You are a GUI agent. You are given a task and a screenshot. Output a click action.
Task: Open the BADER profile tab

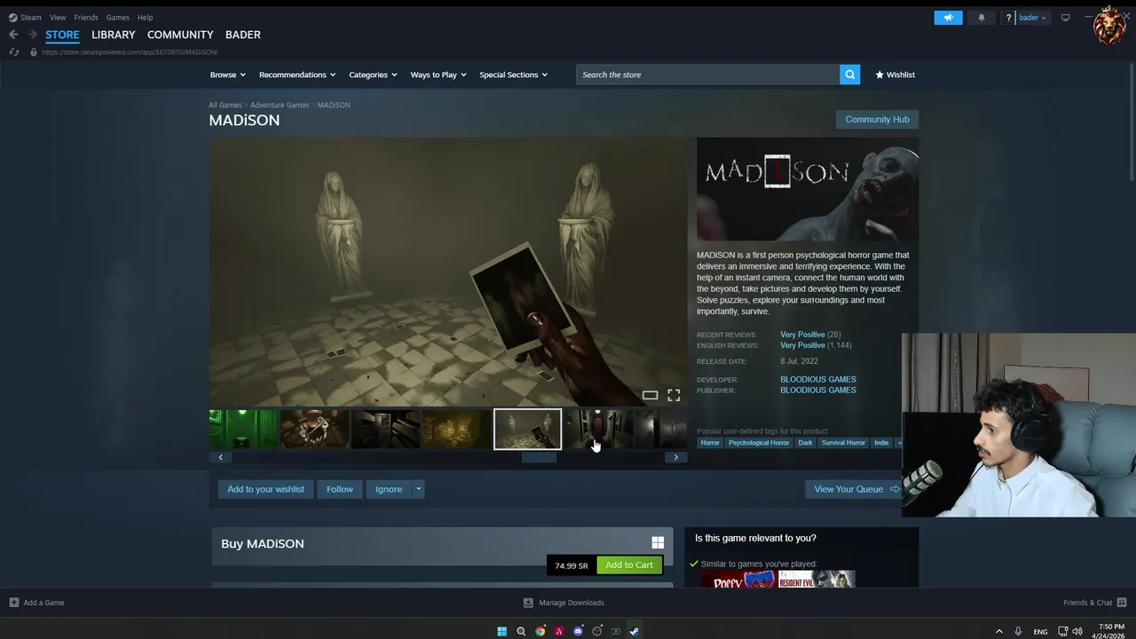tap(243, 35)
